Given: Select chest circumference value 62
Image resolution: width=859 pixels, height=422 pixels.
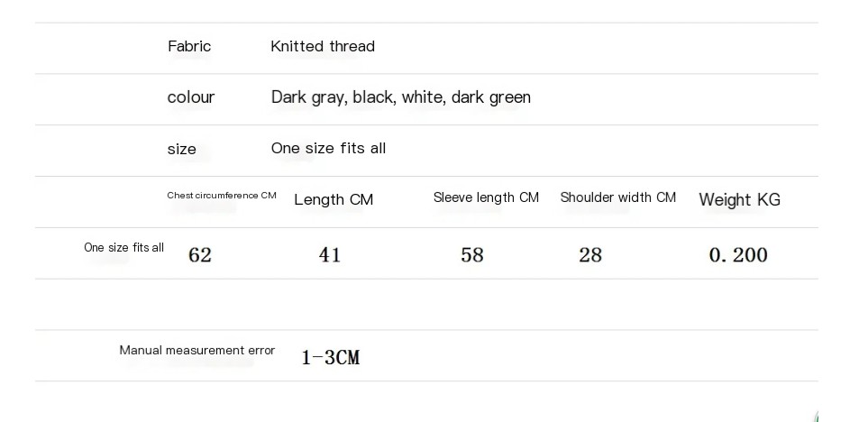Looking at the screenshot, I should [200, 255].
